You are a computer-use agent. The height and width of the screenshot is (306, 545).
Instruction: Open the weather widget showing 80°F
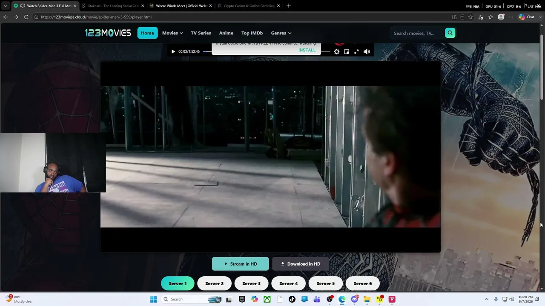point(19,299)
